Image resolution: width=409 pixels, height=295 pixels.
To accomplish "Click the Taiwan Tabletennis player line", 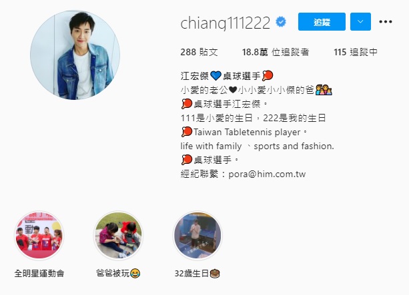I will tap(244, 132).
